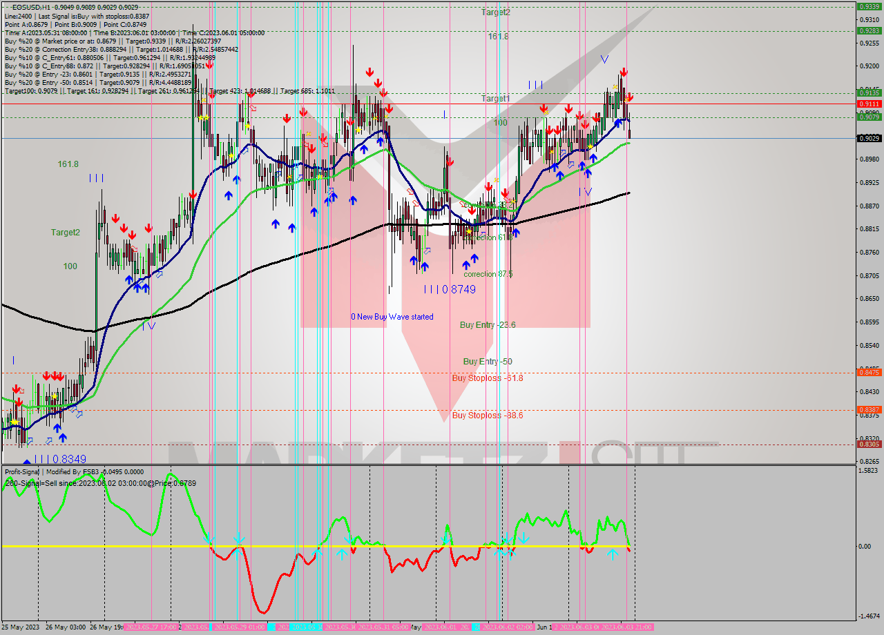Click the '26 May 03:00' time axis label

tap(66, 627)
